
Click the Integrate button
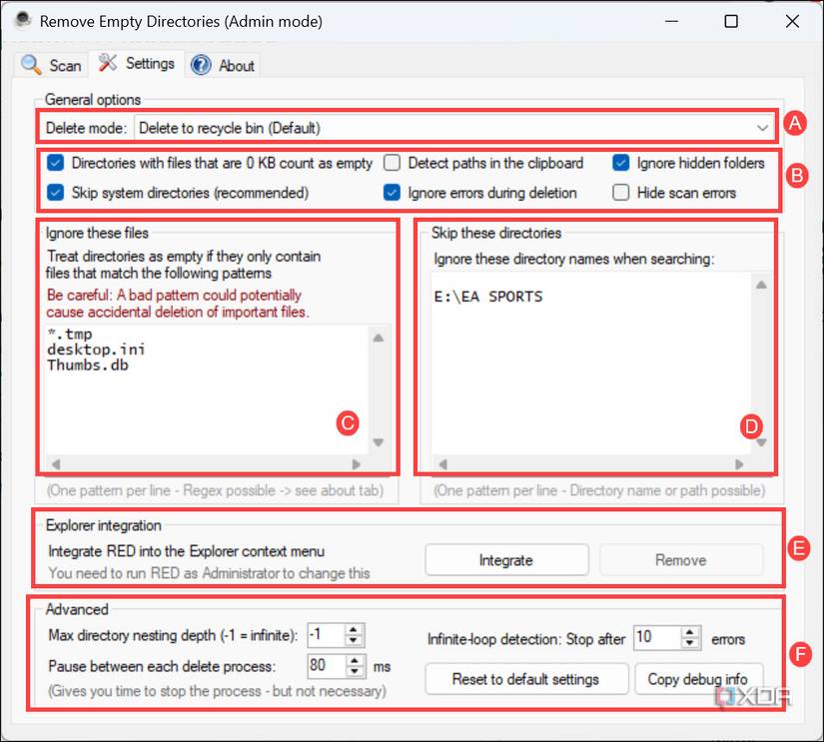(x=506, y=560)
